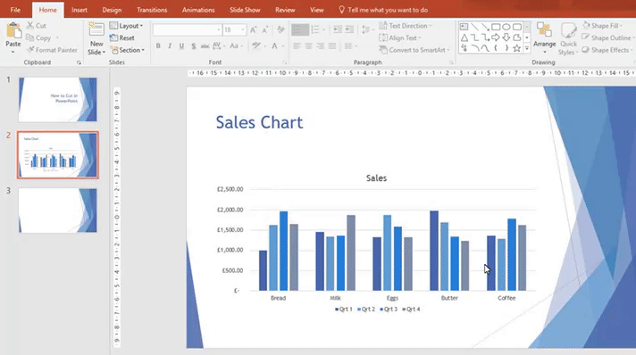Toggle Strikethrough formatting
Screen dimensions: 636x355
point(205,45)
